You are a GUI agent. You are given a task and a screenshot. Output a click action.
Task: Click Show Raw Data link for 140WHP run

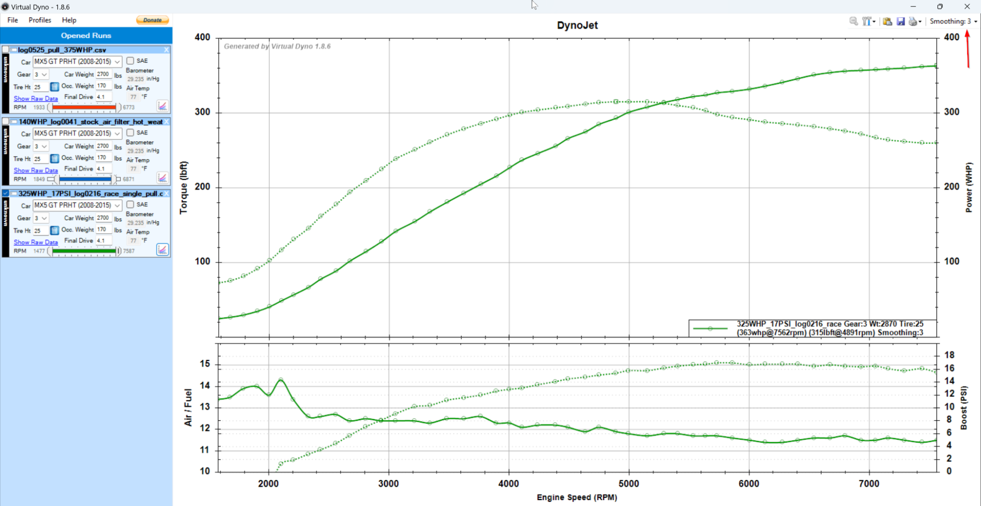(x=36, y=170)
